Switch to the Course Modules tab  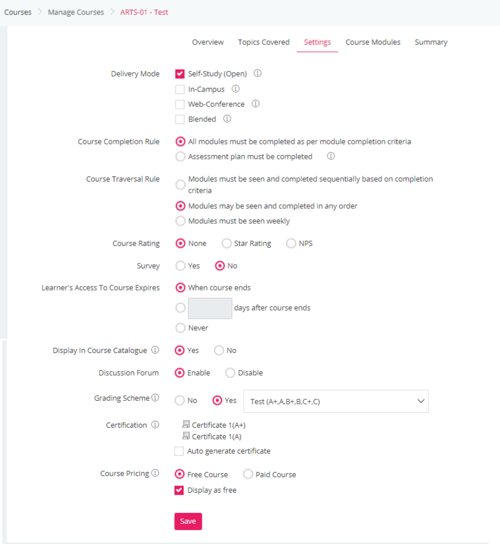(373, 42)
